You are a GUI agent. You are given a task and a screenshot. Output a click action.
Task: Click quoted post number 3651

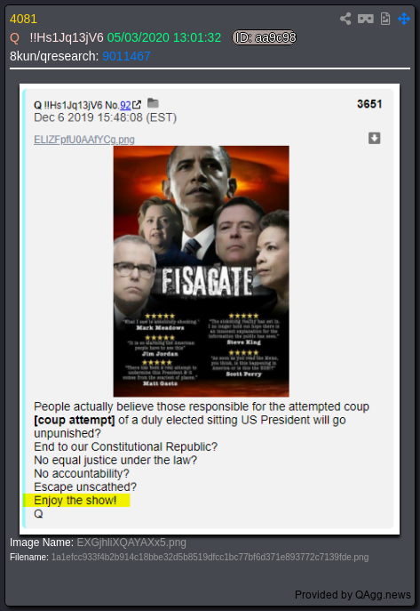pos(369,104)
